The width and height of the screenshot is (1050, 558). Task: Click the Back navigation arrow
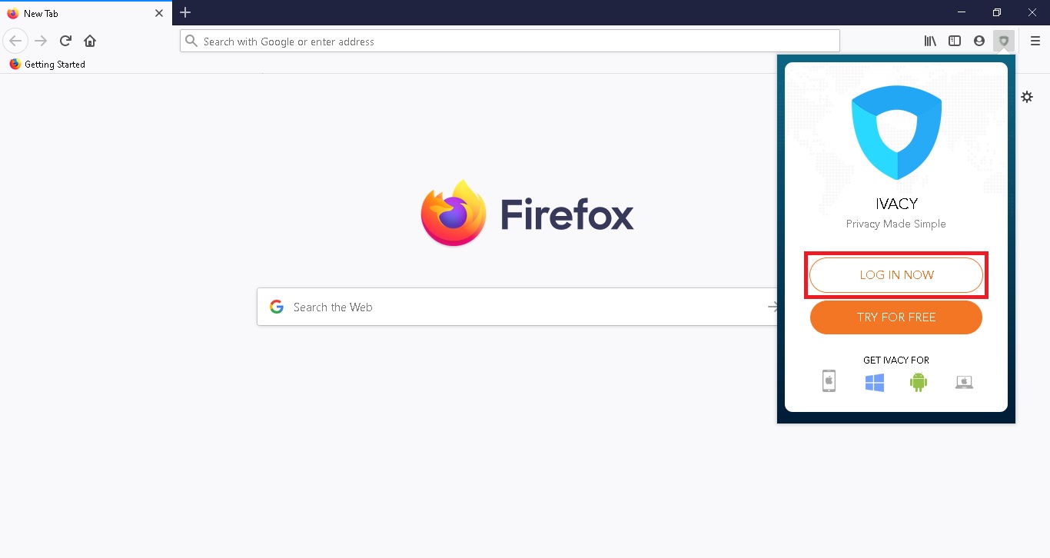coord(15,41)
